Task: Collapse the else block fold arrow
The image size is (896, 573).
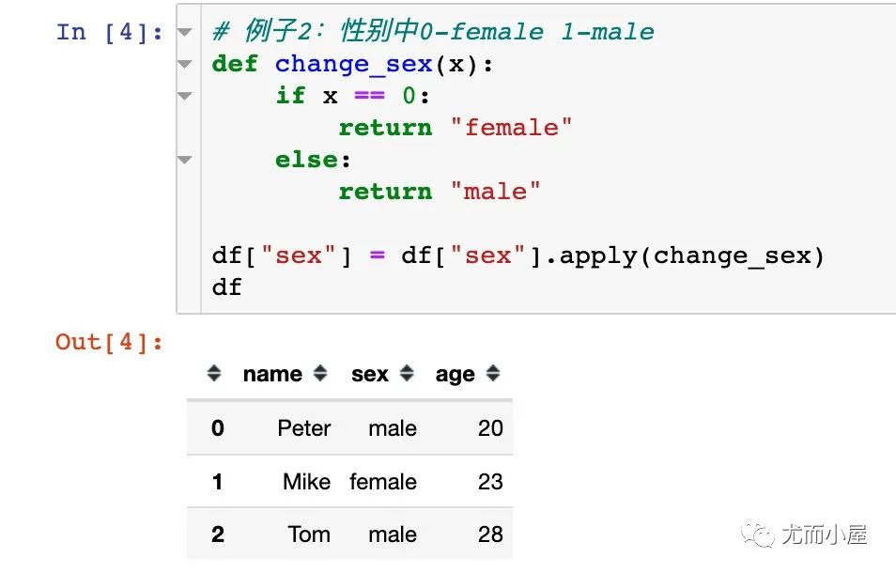Action: coord(185,160)
